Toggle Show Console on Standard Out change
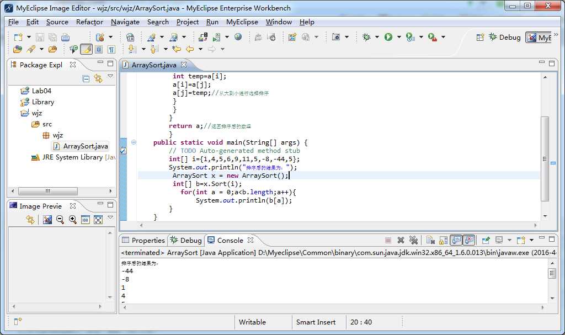Image resolution: width=565 pixels, height=335 pixels. [x=456, y=240]
